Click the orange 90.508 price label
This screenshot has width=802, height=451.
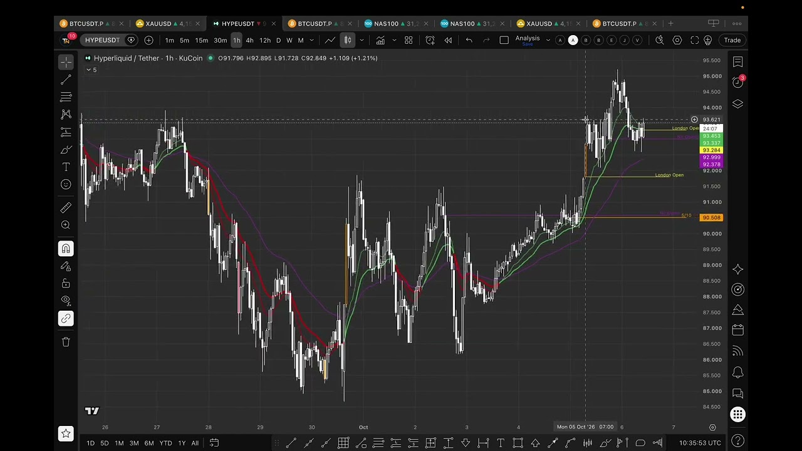click(x=712, y=217)
